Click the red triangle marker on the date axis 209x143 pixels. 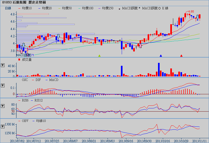(181, 56)
